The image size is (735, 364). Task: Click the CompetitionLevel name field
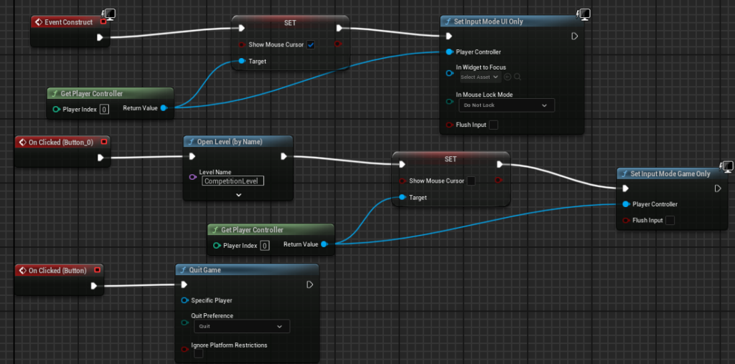pos(233,181)
